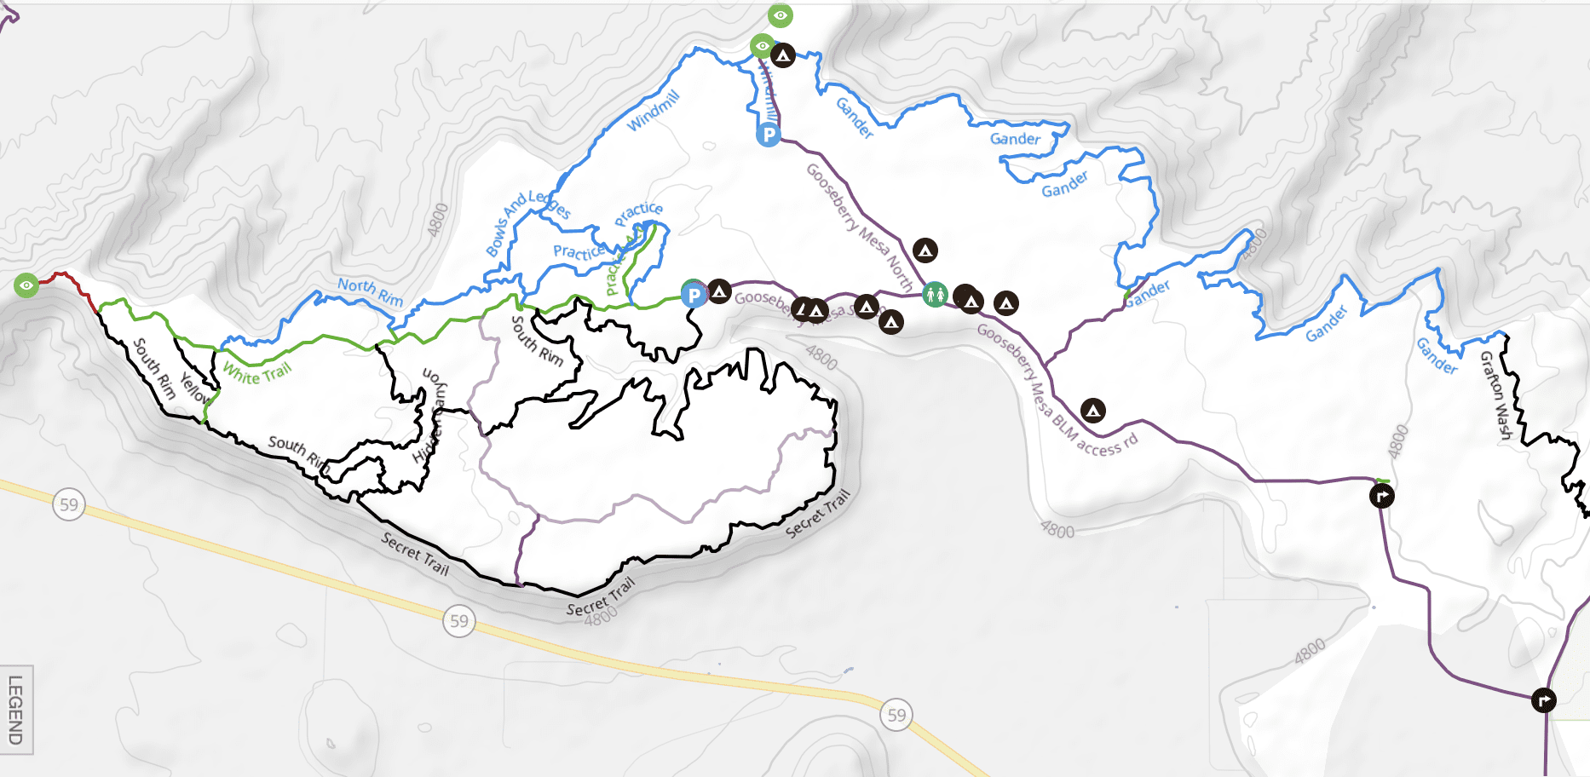Click the Grafton Wash trail label

pos(1496,395)
